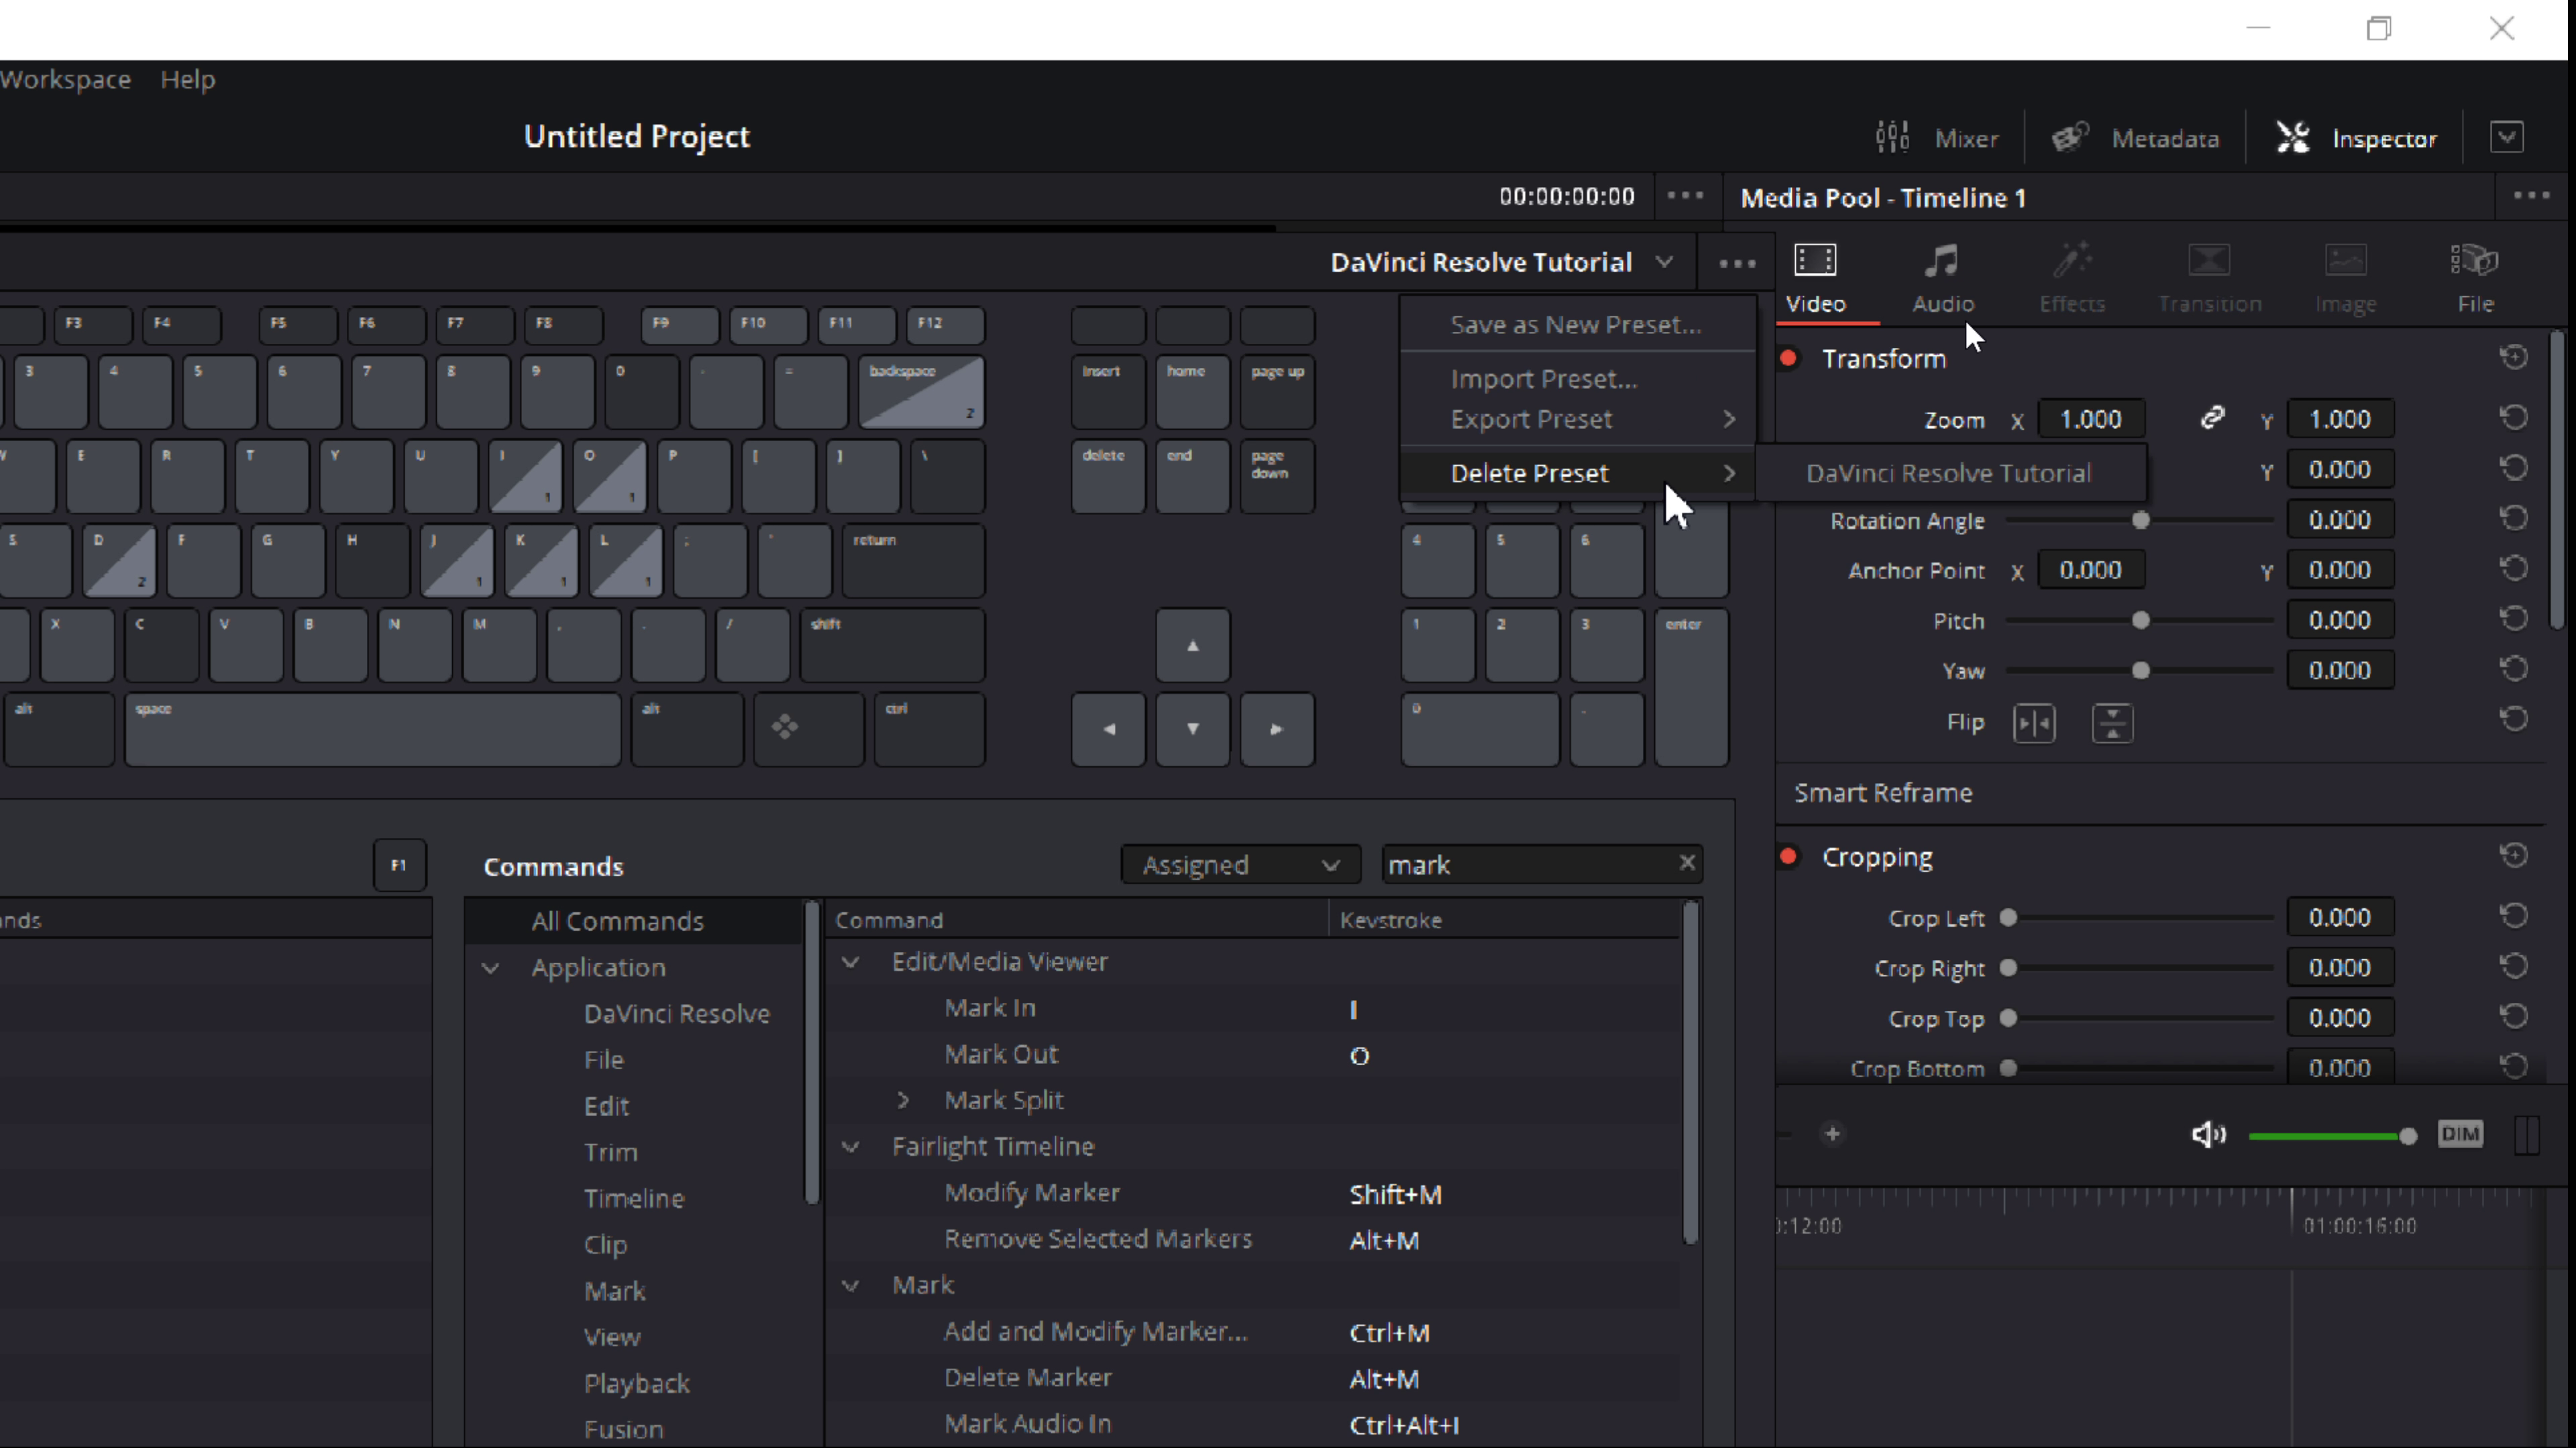Expand the top-right panel dropdown arrow

pos(2506,137)
